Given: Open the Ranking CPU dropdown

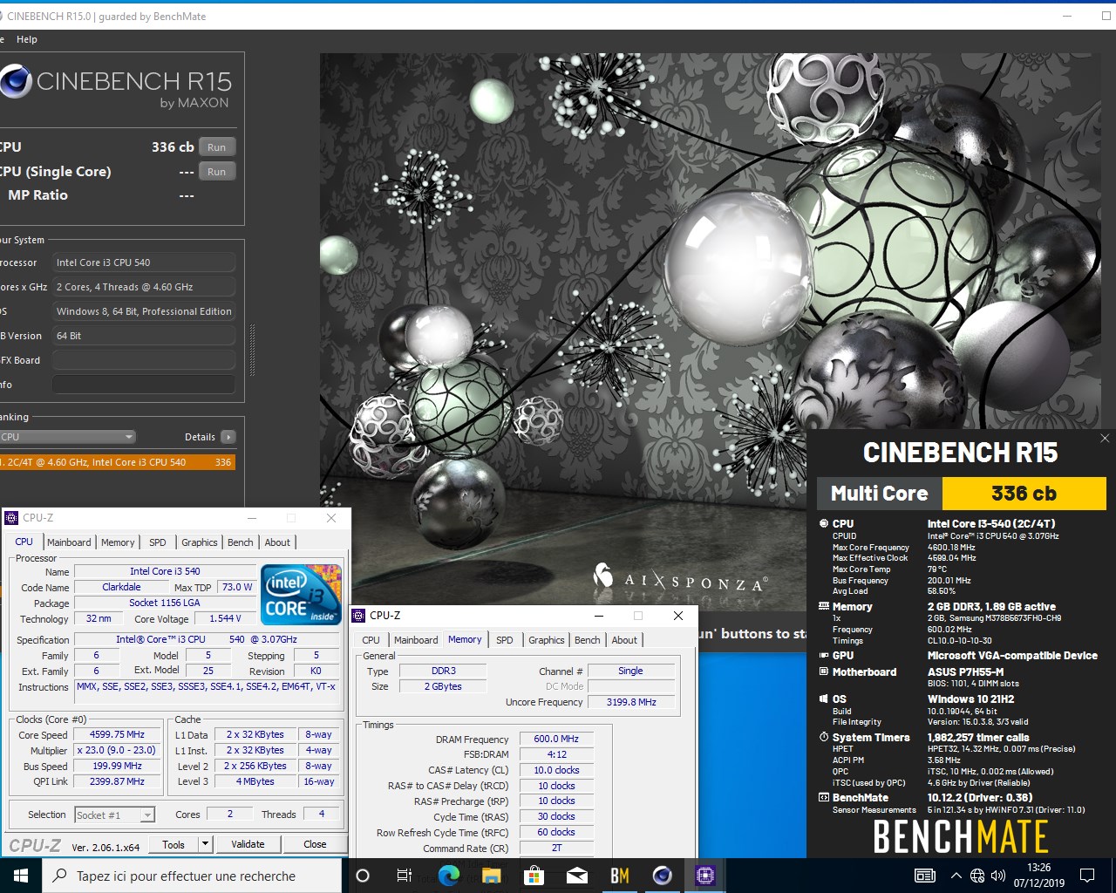Looking at the screenshot, I should (x=67, y=437).
